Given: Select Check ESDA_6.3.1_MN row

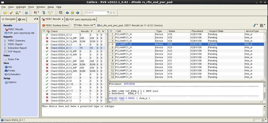Looking at the screenshot, I should (x=73, y=64).
